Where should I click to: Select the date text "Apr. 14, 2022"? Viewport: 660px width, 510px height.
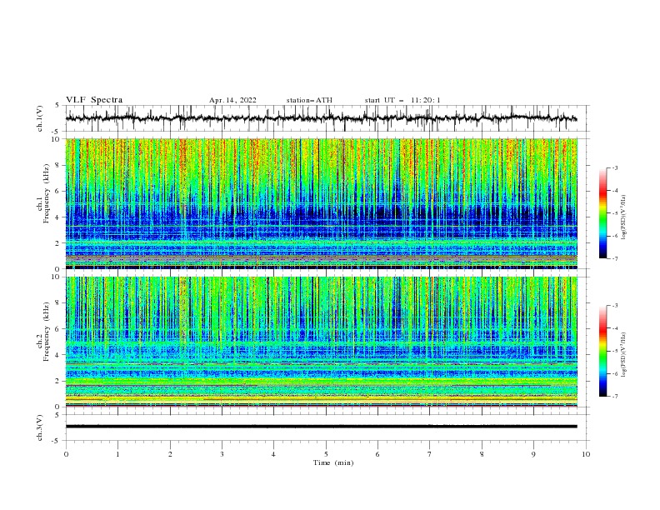232,100
